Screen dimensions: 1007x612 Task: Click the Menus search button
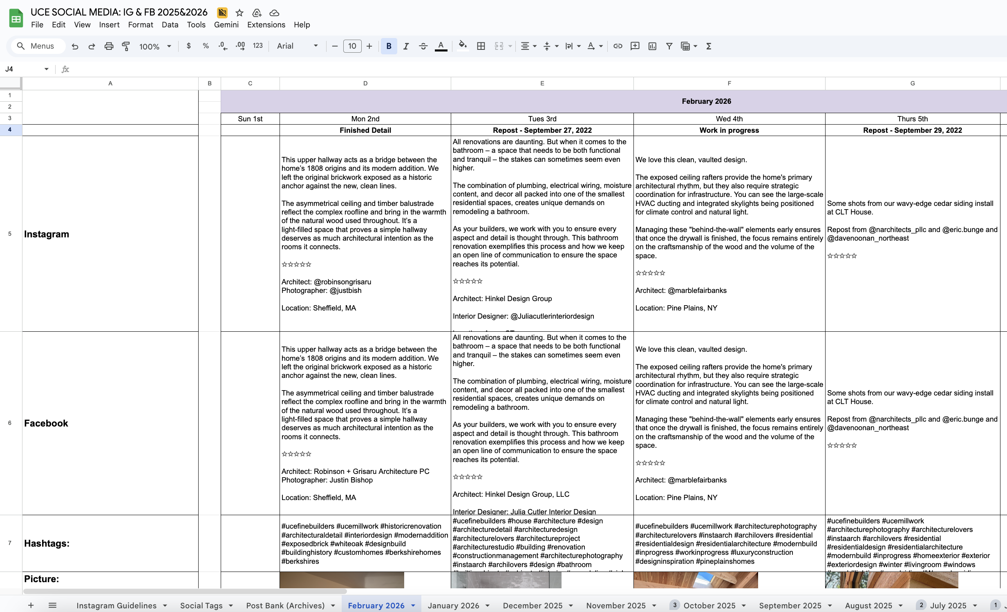36,46
